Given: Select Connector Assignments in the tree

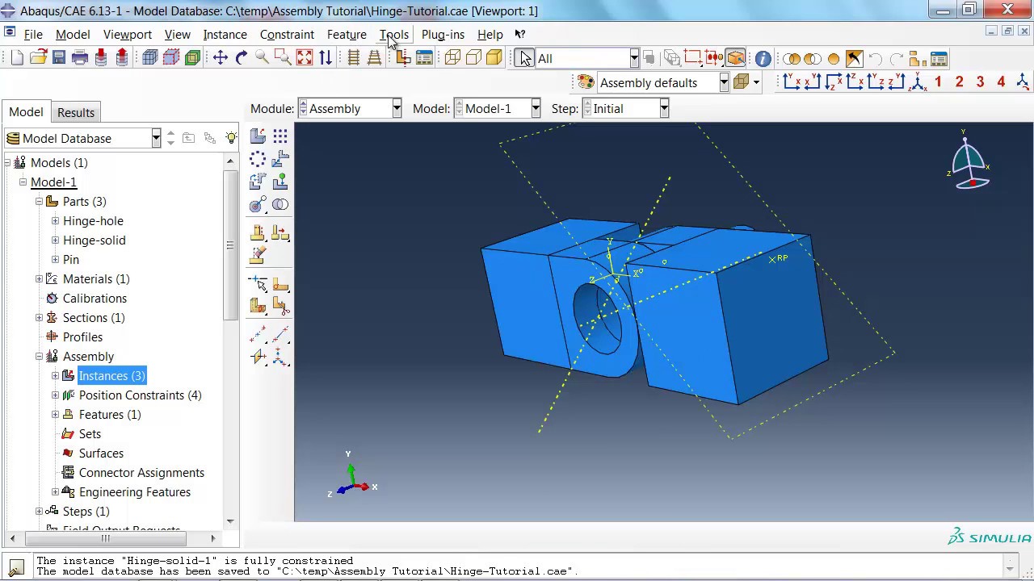Looking at the screenshot, I should [x=141, y=472].
